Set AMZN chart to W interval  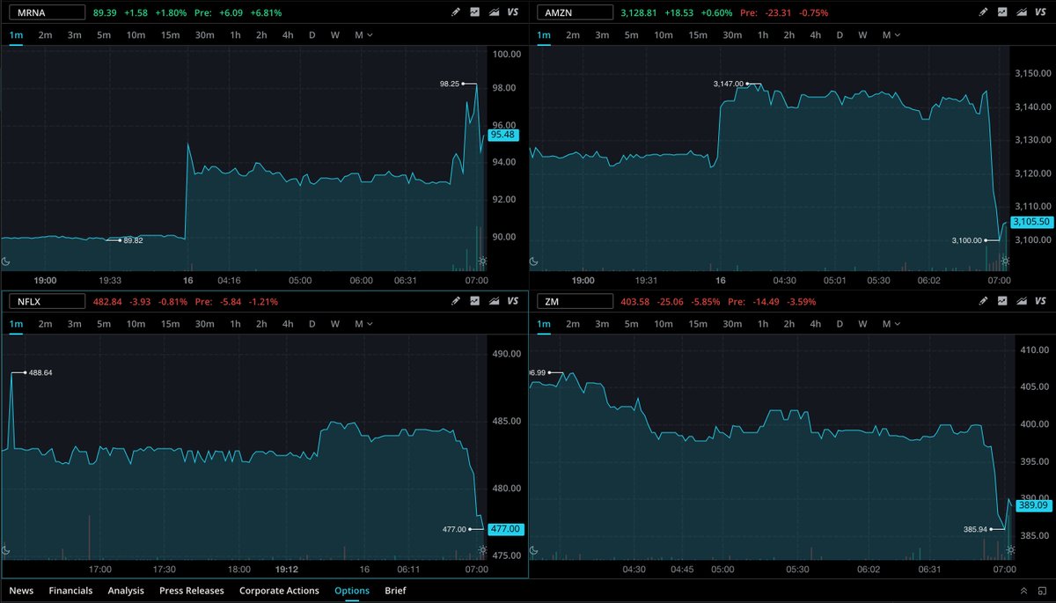coord(862,35)
